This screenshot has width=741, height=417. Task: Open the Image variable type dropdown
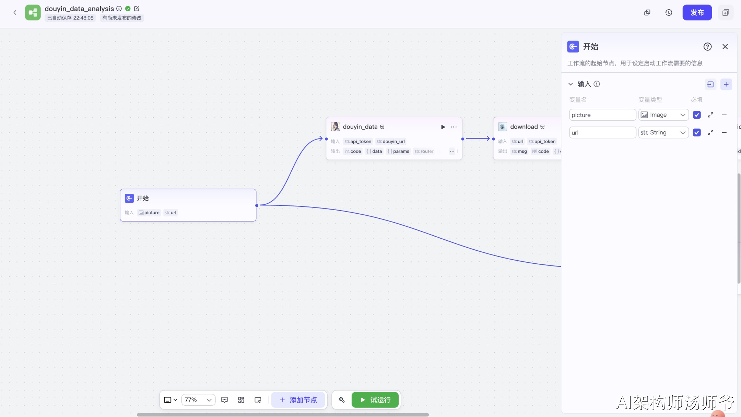click(x=663, y=115)
